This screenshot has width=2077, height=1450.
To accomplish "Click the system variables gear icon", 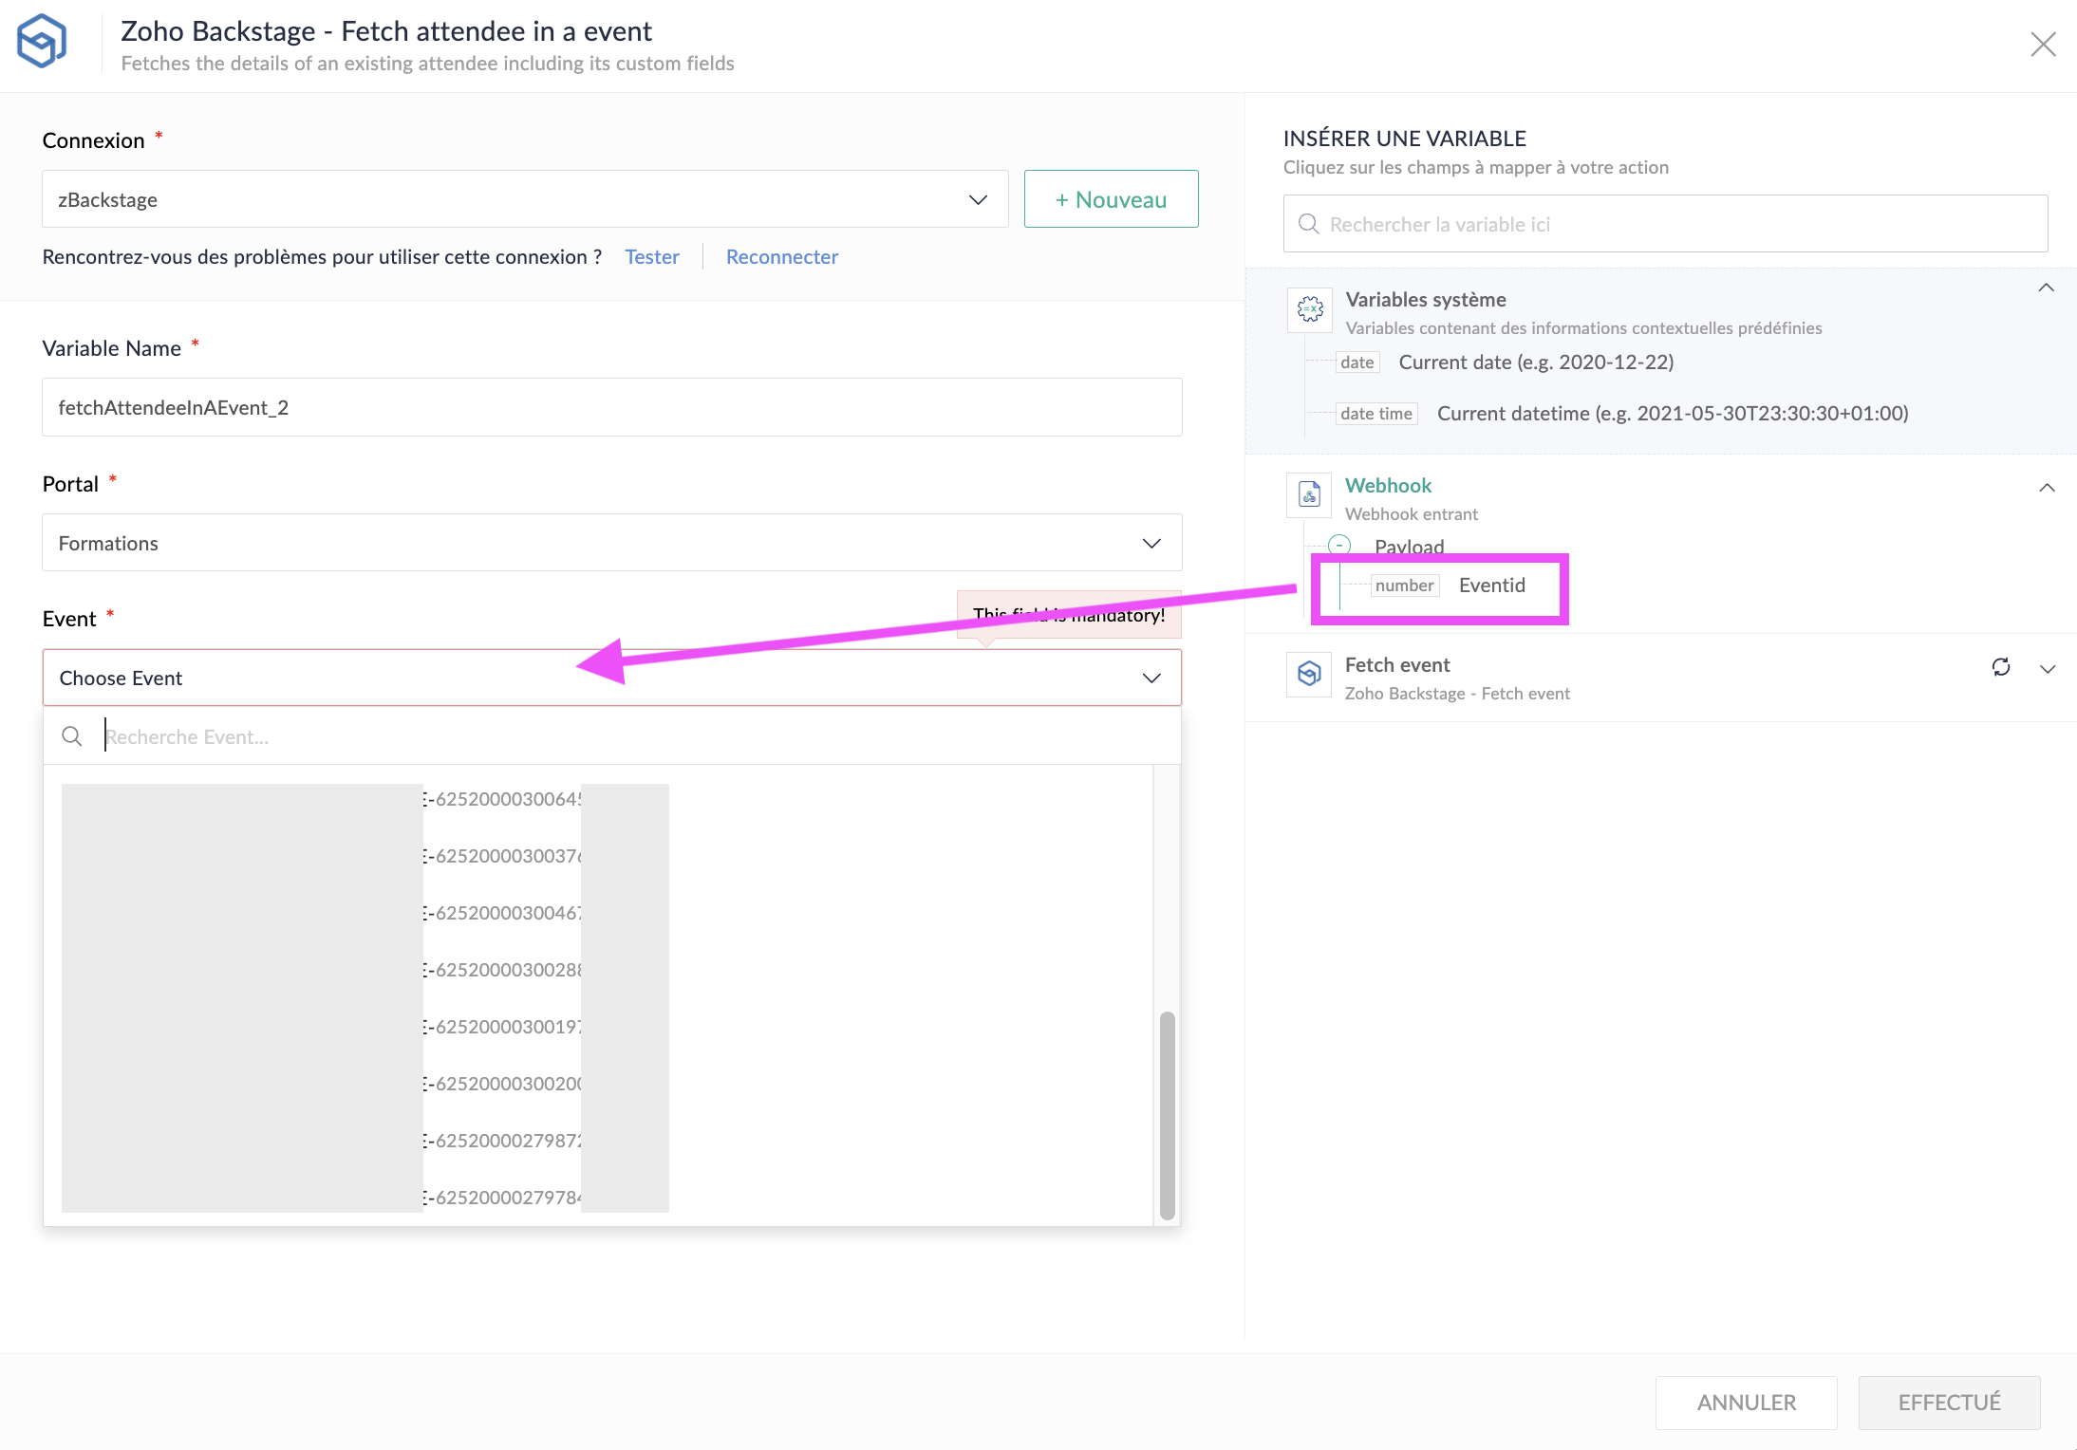I will tap(1310, 309).
